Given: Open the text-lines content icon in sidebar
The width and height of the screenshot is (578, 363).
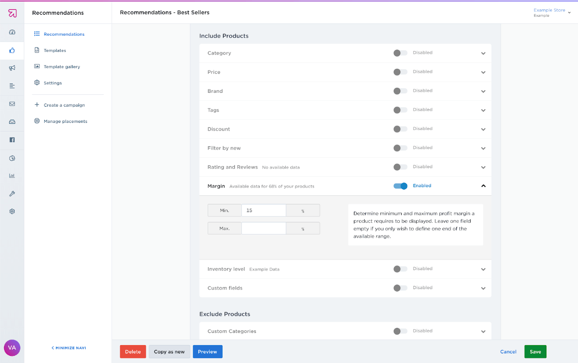Looking at the screenshot, I should 12,86.
